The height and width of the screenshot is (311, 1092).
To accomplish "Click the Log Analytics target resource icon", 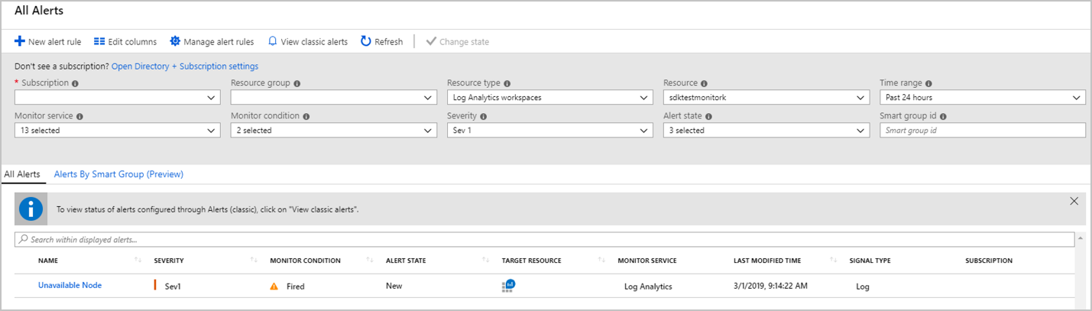I will coord(509,286).
